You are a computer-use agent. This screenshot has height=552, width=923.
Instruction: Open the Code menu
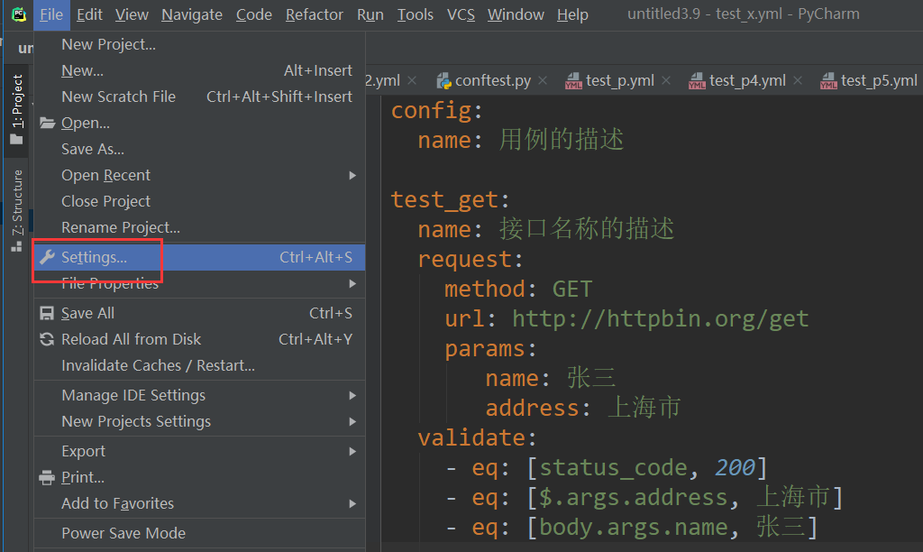point(253,14)
